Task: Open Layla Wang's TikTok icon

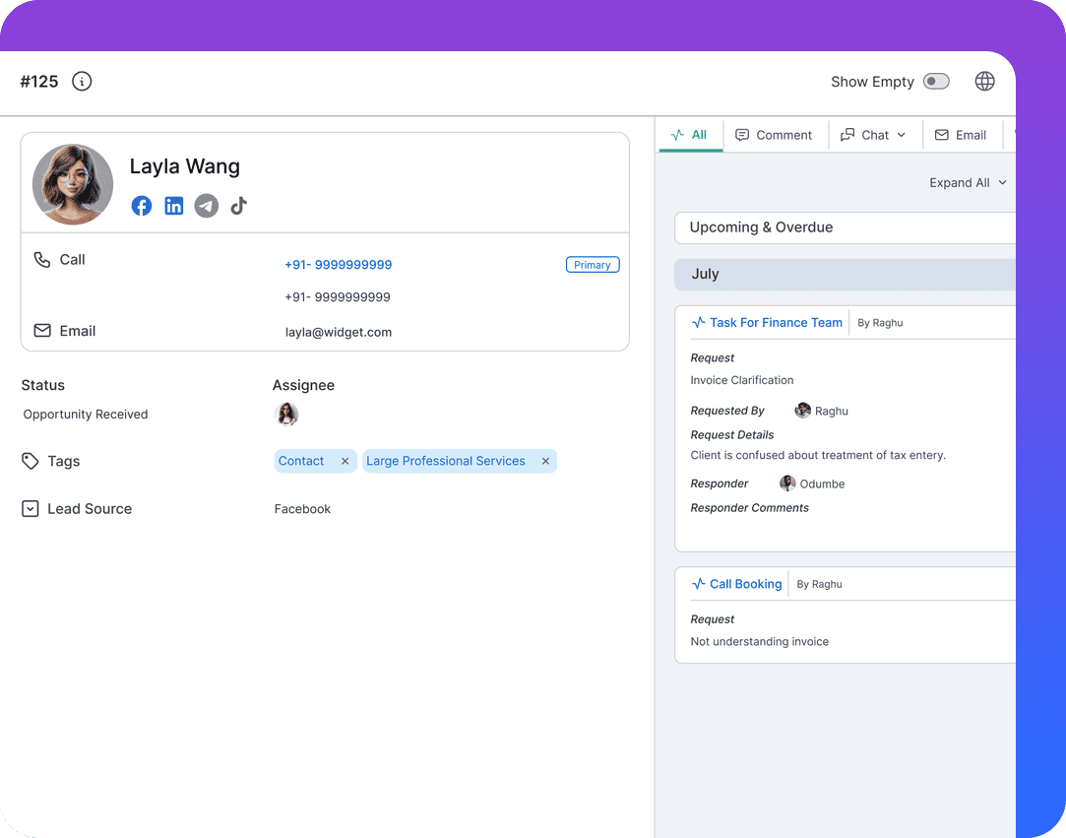Action: (x=238, y=206)
